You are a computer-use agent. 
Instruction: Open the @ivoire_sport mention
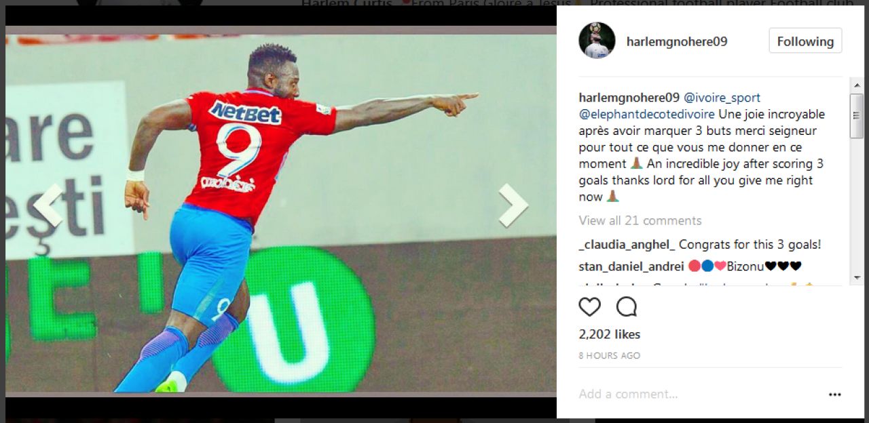coord(722,98)
